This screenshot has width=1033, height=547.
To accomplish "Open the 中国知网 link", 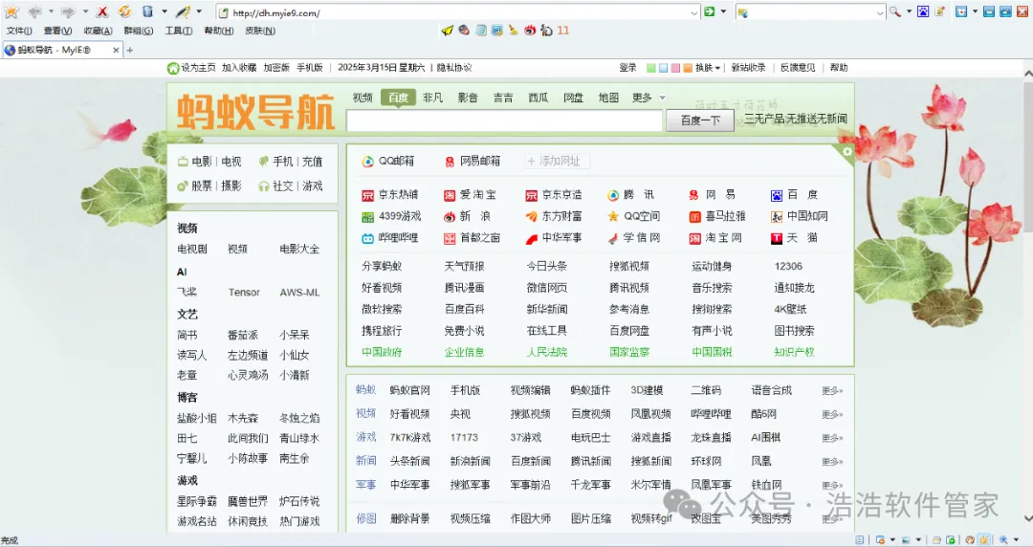I will tap(799, 216).
